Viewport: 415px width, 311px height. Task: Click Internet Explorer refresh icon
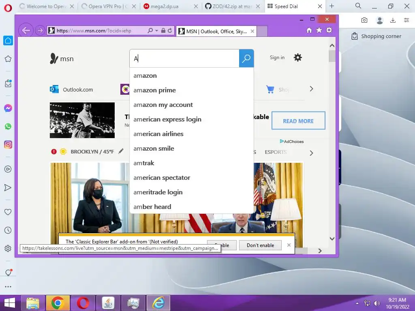coord(170,30)
